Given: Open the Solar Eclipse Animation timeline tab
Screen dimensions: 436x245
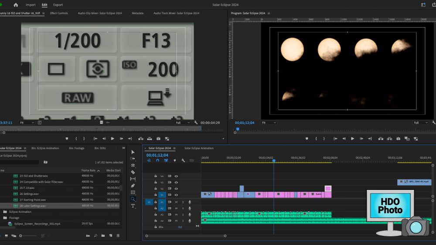Looking at the screenshot, I should coord(199,148).
